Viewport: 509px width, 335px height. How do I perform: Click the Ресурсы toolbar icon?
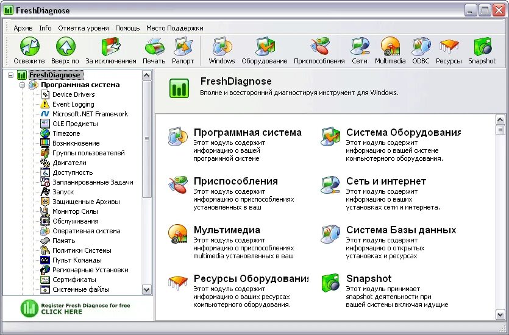tap(449, 48)
